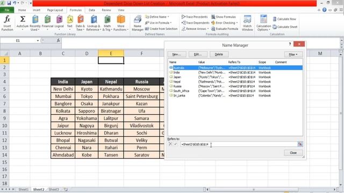Click Trace Dependents

point(195,23)
